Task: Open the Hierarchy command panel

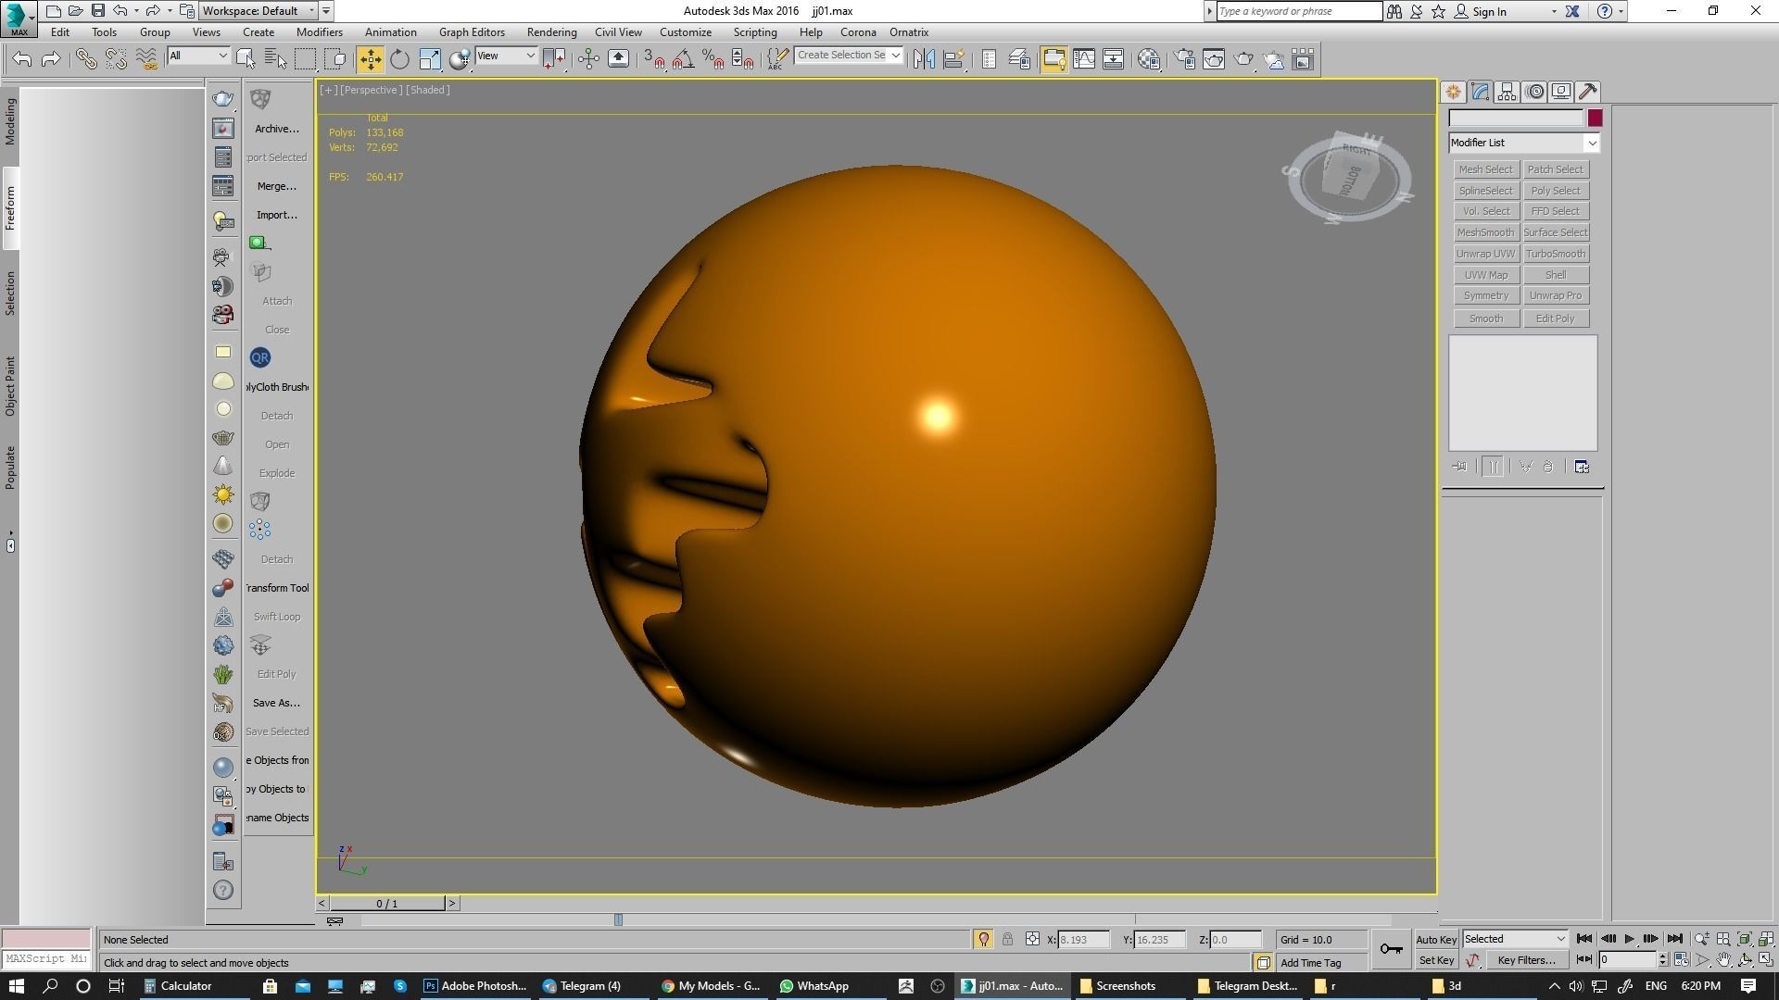Action: [1507, 92]
